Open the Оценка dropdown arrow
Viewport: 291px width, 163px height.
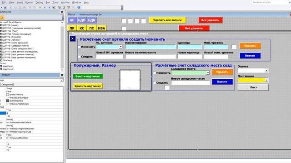(x=266, y=70)
